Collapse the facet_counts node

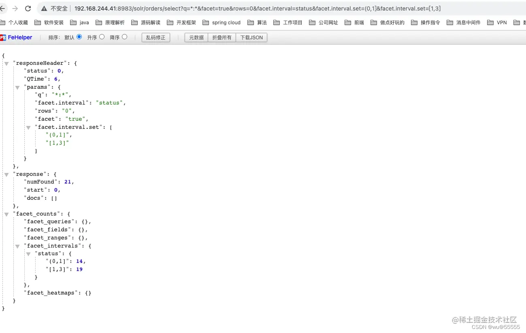click(x=6, y=214)
